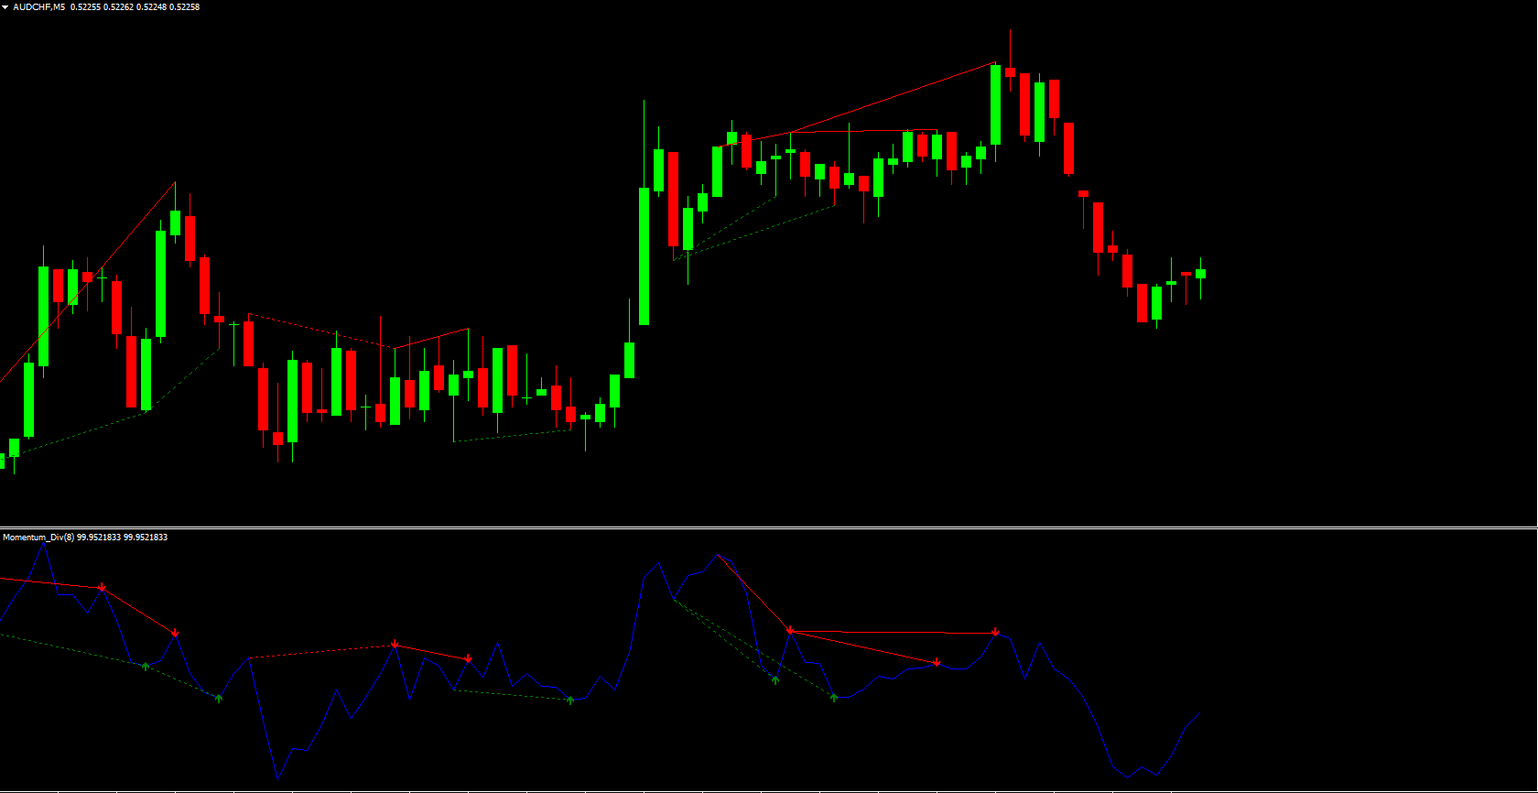
Task: Select the last green candle on the right
Action: click(1200, 273)
